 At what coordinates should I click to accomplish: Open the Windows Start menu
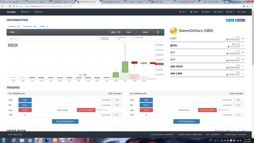pos(4,140)
